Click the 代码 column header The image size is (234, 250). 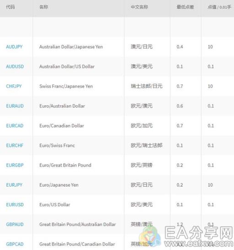pyautogui.click(x=11, y=7)
